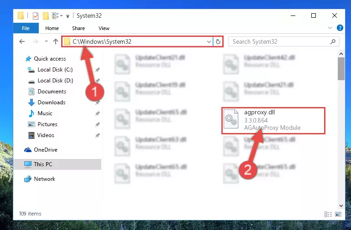Open Downloads in the sidebar
This screenshot has width=351, height=230.
pyautogui.click(x=52, y=102)
